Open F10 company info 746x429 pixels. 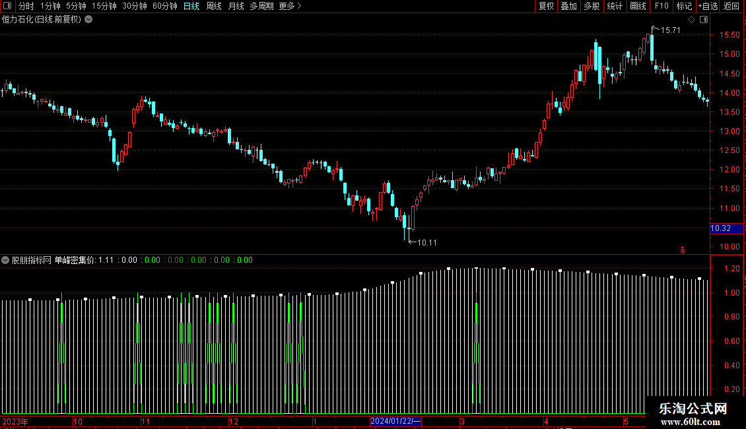[661, 6]
